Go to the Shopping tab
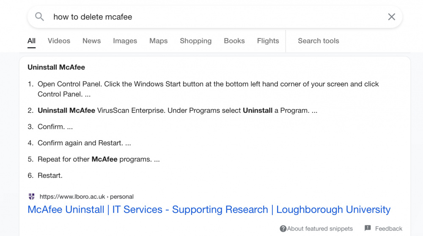This screenshot has width=423, height=236. tap(195, 41)
